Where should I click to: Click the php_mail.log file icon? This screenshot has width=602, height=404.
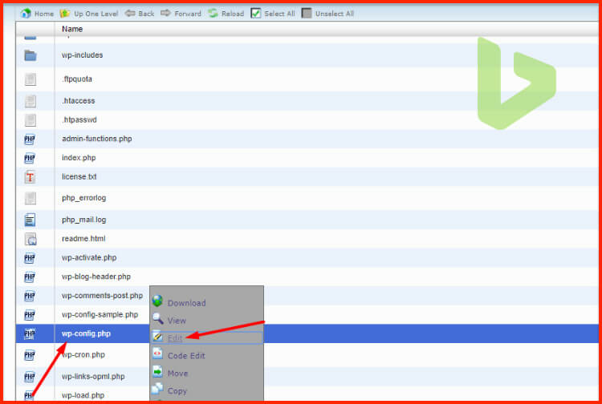31,219
